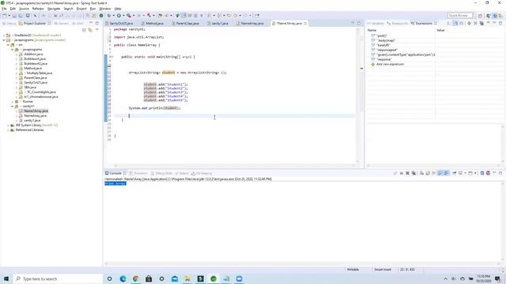Viewport: 506px width, 284px height.
Task: Toggle checkbox for given().contentType expression
Action: pyautogui.click(x=373, y=54)
